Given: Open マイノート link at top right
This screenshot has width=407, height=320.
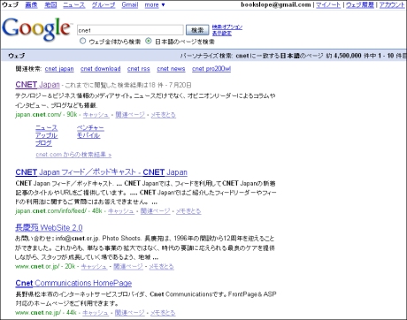Looking at the screenshot, I should click(x=328, y=4).
